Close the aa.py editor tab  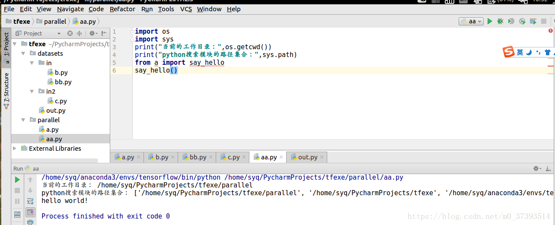coord(281,158)
